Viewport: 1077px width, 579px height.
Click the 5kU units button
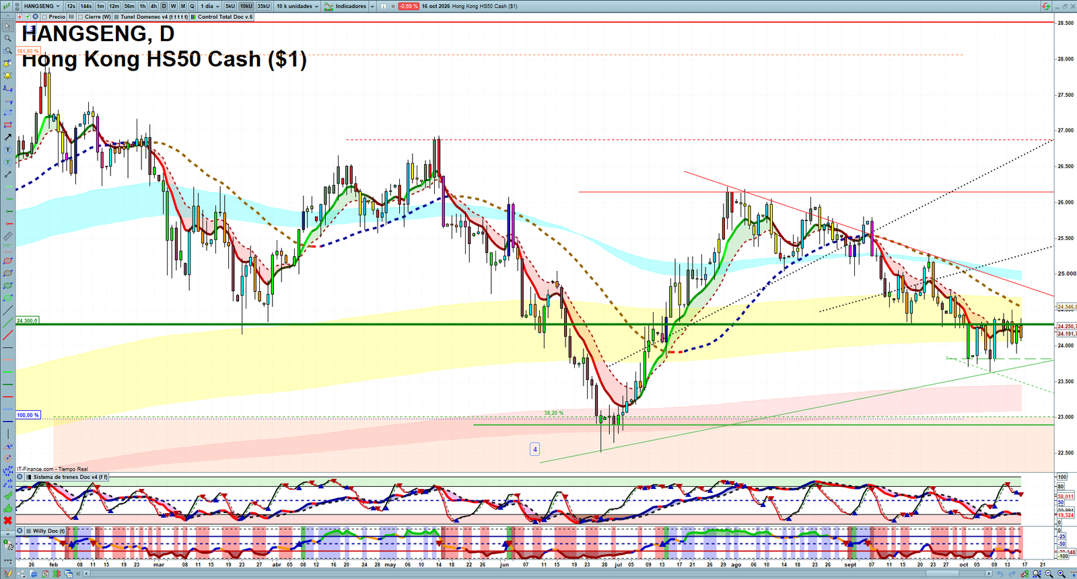tap(230, 6)
